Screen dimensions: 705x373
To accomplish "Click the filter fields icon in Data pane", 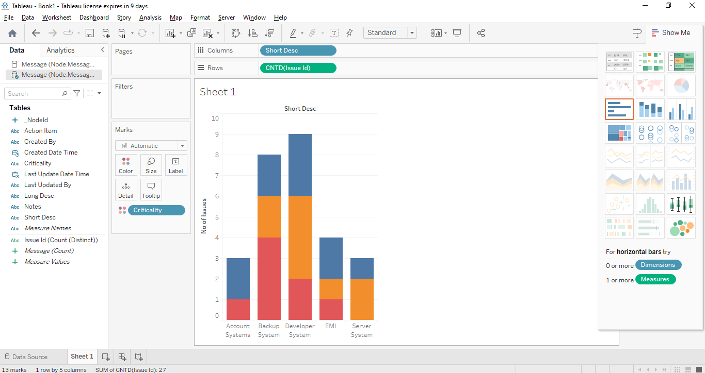I will click(77, 93).
